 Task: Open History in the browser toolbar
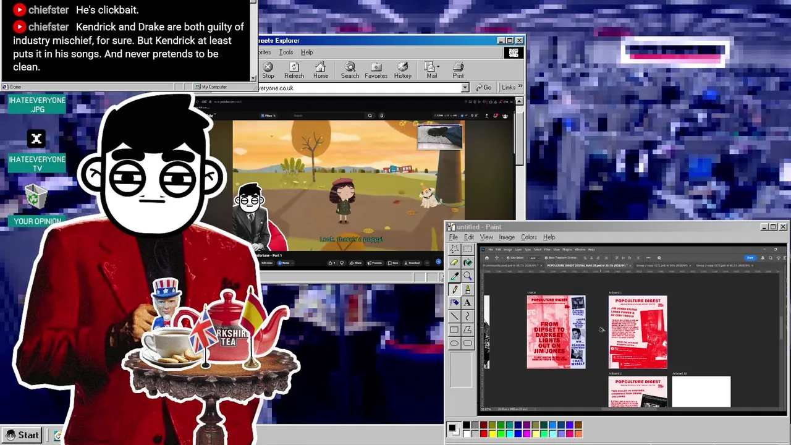[402, 70]
